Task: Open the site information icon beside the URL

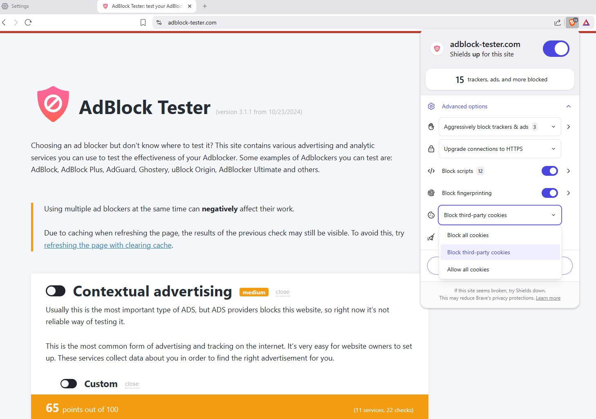Action: point(159,22)
